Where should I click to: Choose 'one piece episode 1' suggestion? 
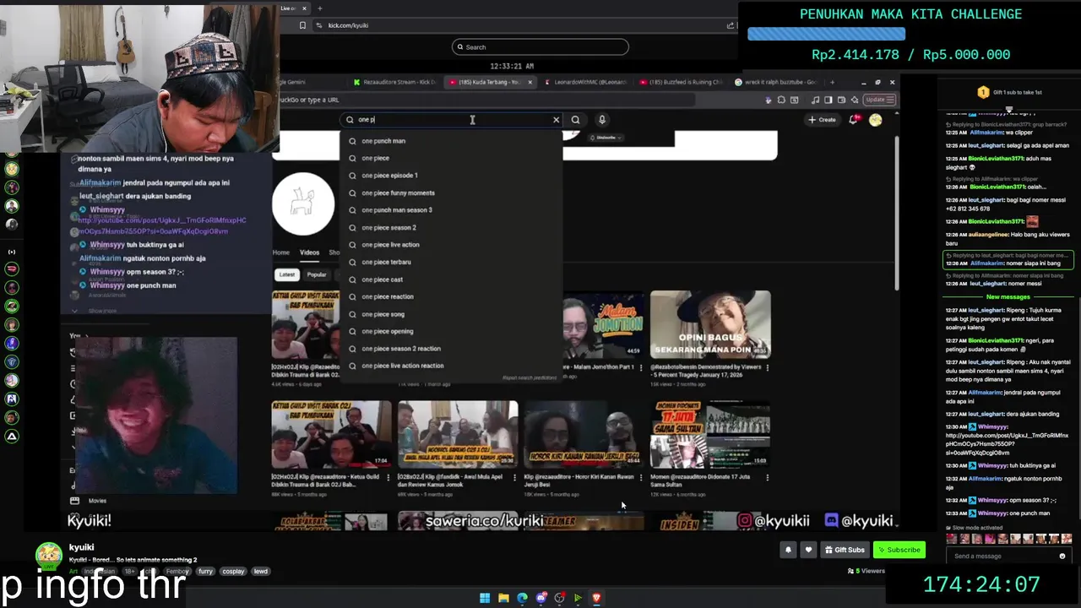pyautogui.click(x=451, y=176)
